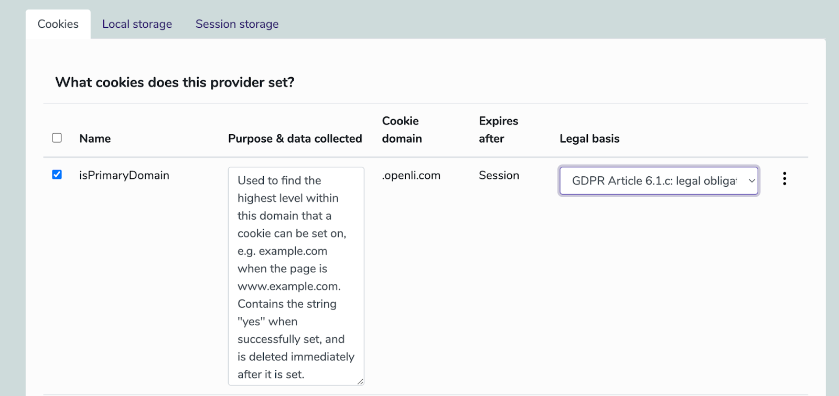Click the isPrimaryDomain cookie name
The height and width of the screenshot is (396, 839).
click(124, 175)
